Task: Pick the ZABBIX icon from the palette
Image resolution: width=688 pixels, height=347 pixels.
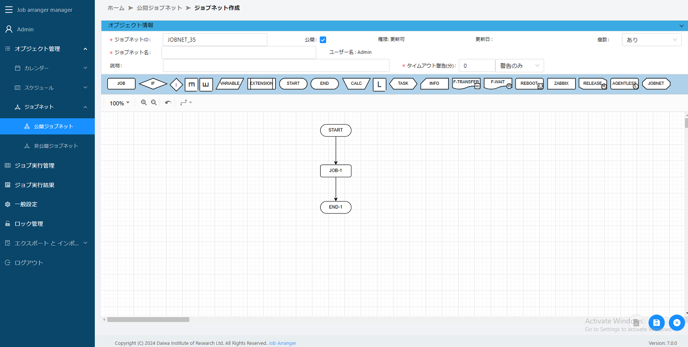Action: (x=561, y=83)
